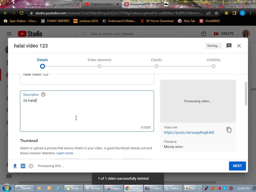Click the SD processing status icon
This screenshot has height=192, width=256.
23,166
